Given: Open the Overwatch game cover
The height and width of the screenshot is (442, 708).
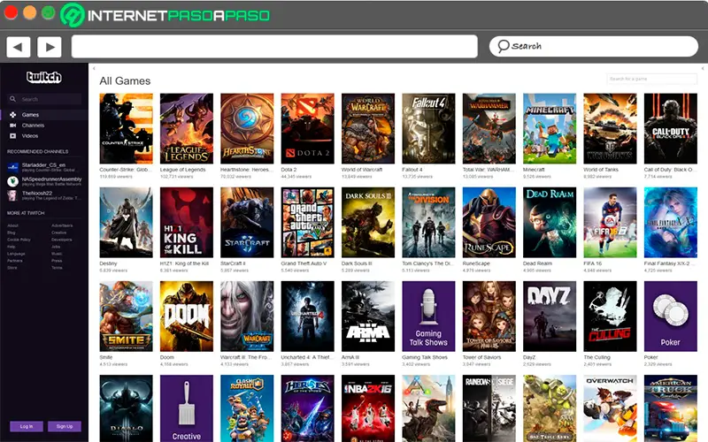Looking at the screenshot, I should tap(610, 408).
